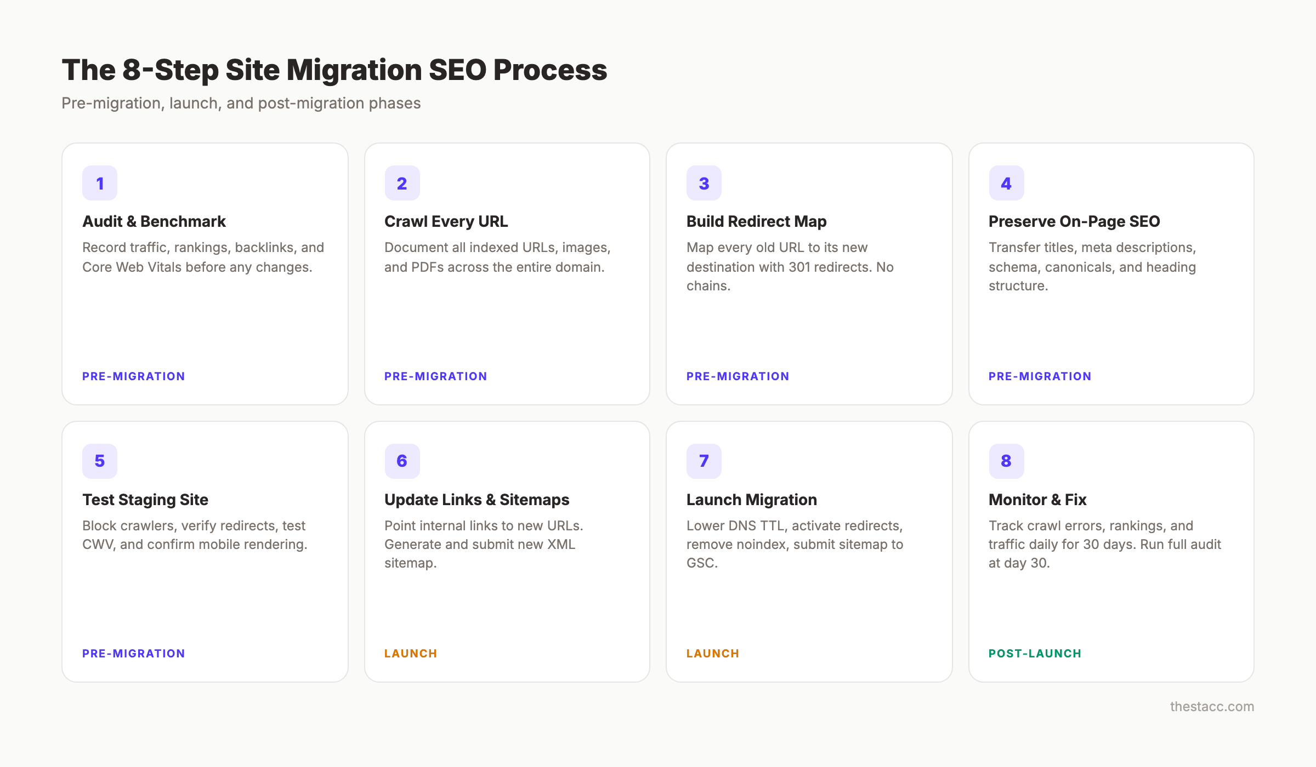1316x767 pixels.
Task: Select the PRE-MIGRATION label under Audit & Benchmark
Action: pyautogui.click(x=133, y=376)
